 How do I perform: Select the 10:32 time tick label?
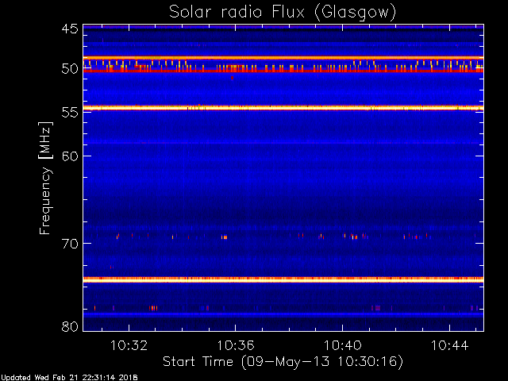129,345
